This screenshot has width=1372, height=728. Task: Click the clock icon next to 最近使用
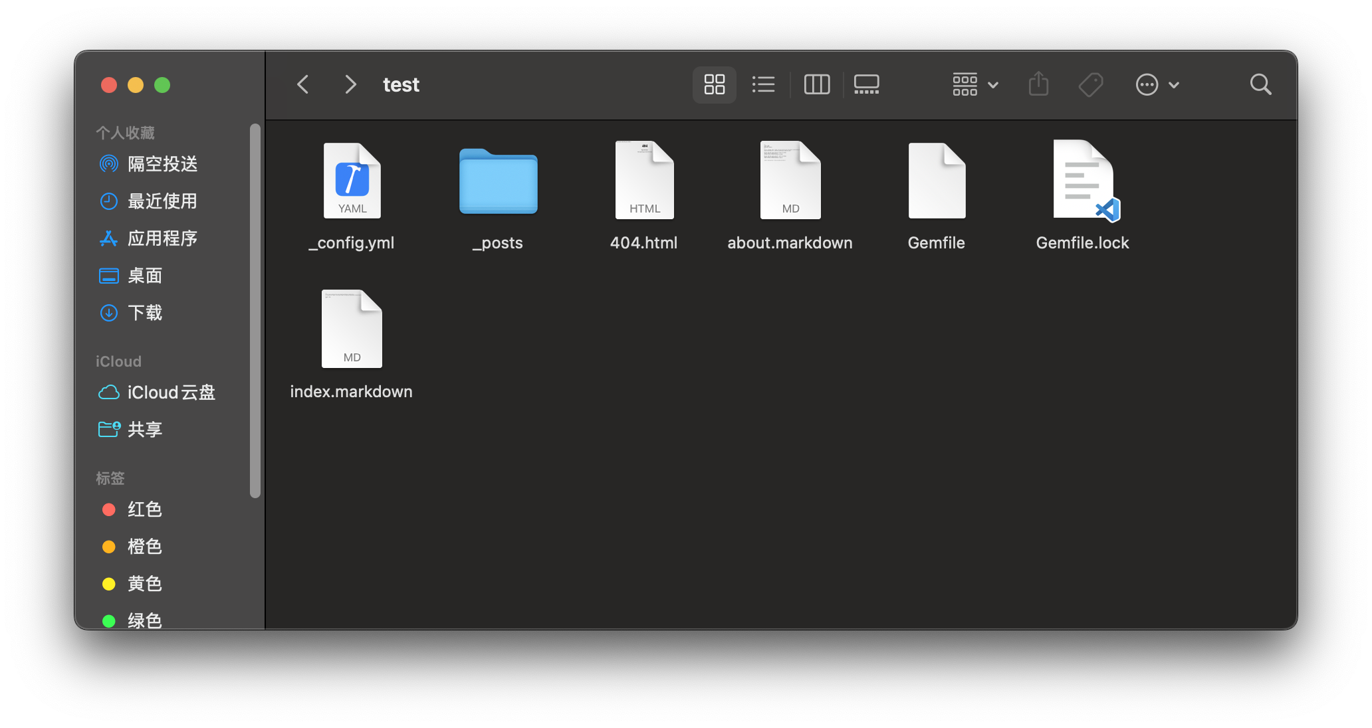click(109, 201)
